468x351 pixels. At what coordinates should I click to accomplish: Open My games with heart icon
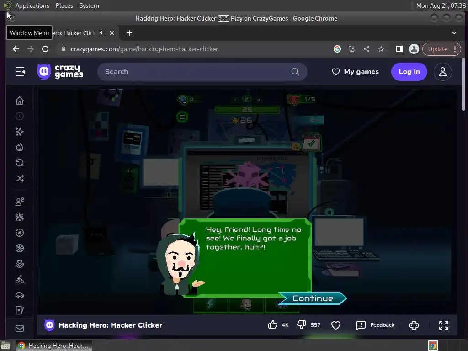point(355,72)
